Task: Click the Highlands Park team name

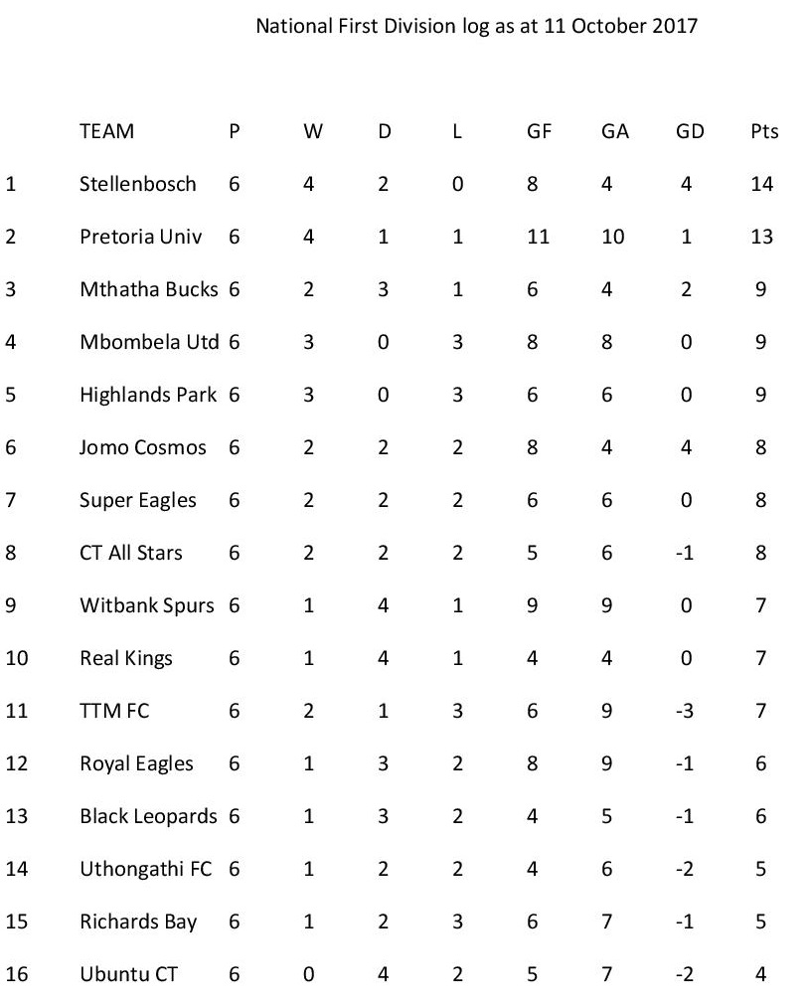Action: [148, 395]
